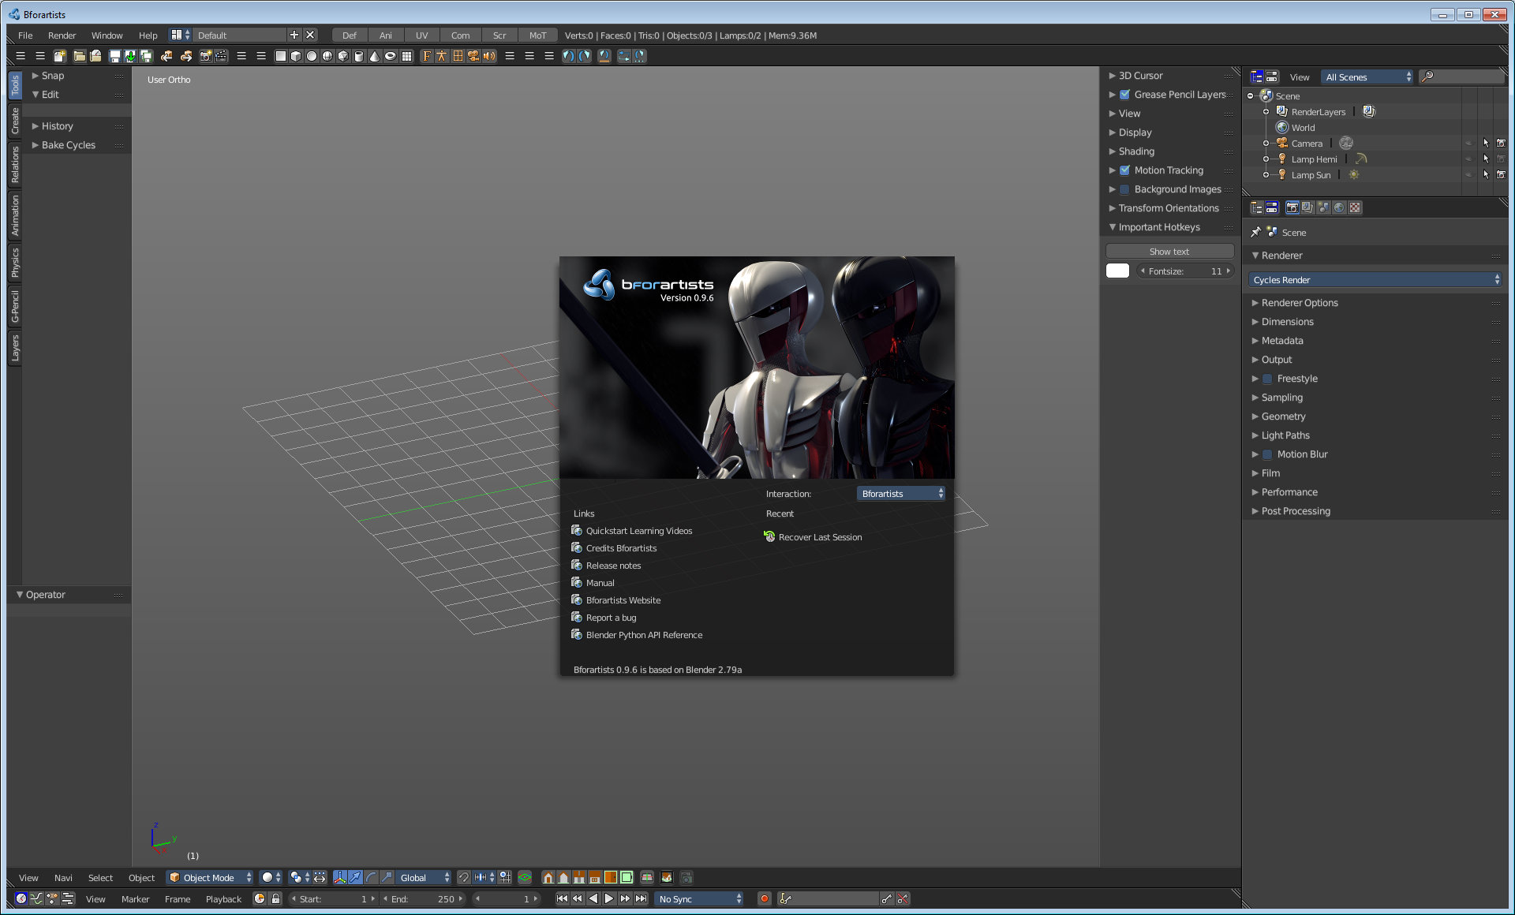Open the Render menu in the menu bar
The width and height of the screenshot is (1515, 915).
(x=61, y=35)
